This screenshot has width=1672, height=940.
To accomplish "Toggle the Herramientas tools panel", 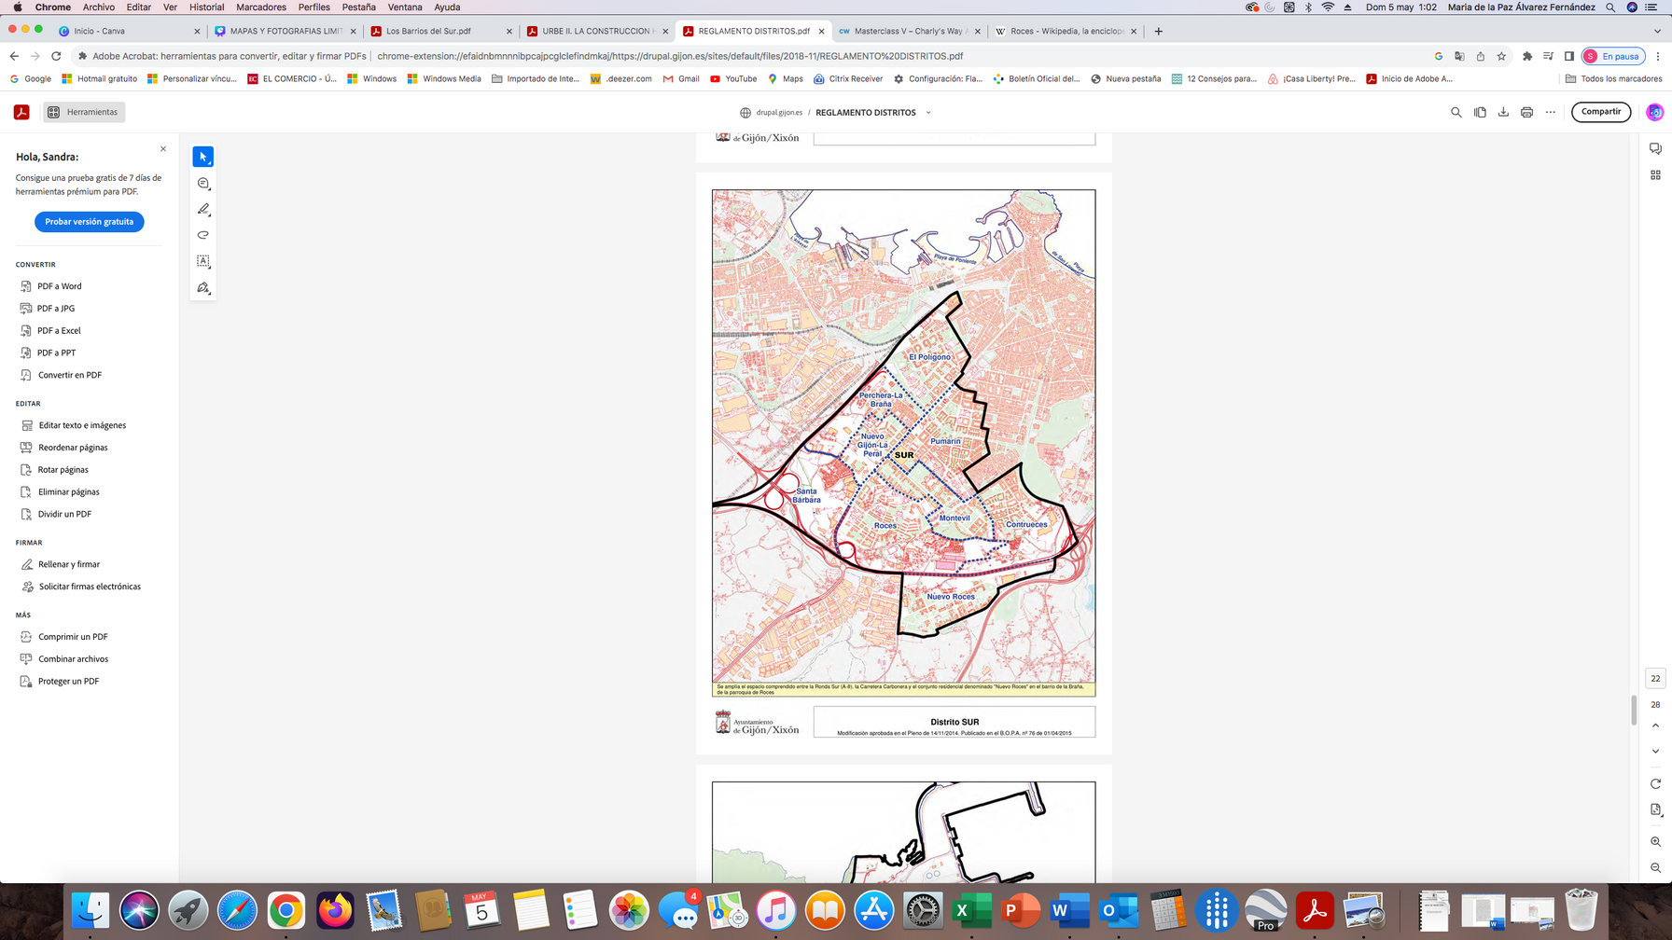I will (x=84, y=112).
